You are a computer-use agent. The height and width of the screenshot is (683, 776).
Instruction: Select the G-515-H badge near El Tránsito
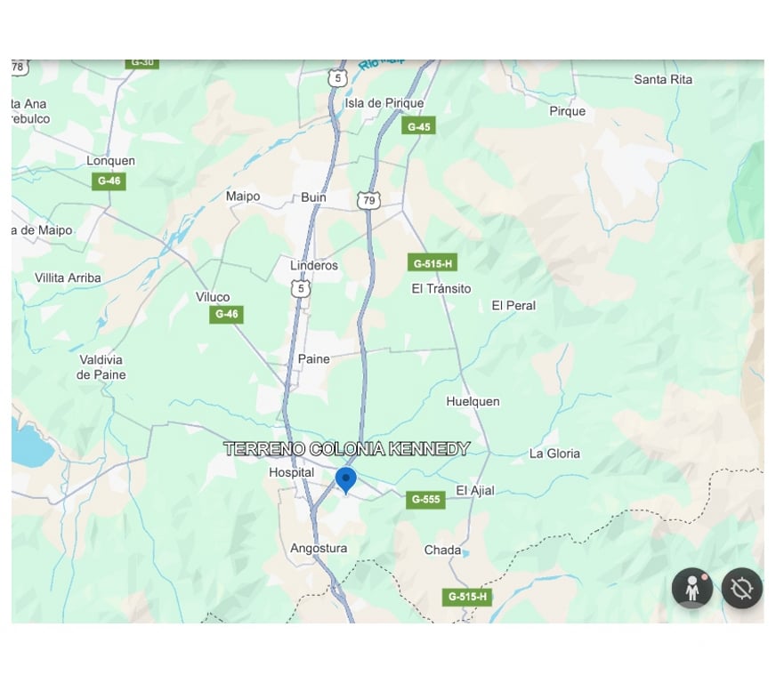pyautogui.click(x=432, y=263)
